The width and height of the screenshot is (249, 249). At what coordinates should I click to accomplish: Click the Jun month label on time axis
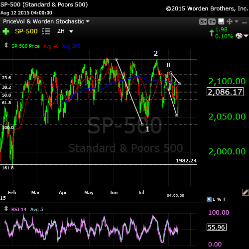click(x=114, y=193)
